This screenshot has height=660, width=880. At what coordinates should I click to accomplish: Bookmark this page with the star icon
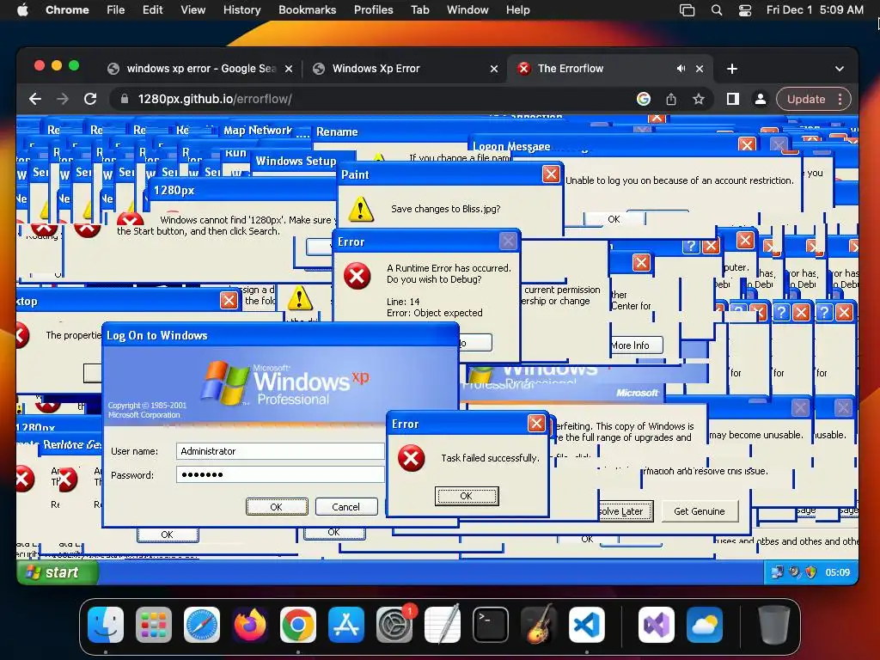pyautogui.click(x=698, y=99)
